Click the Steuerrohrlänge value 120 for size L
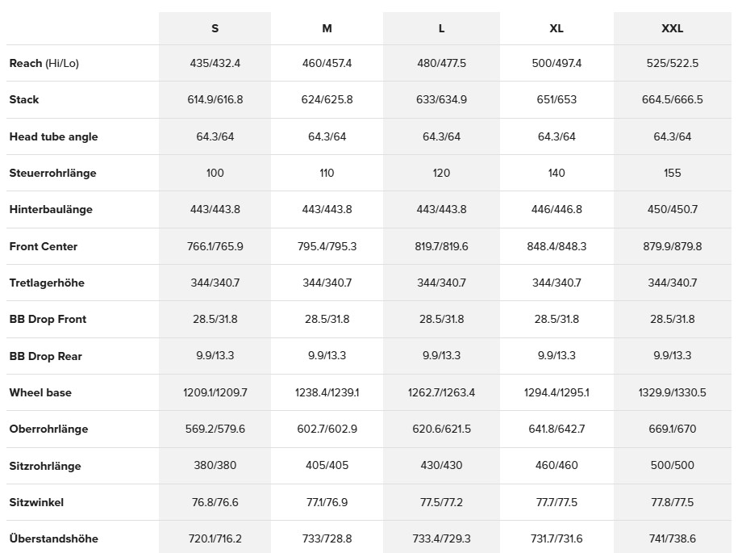Viewport: 742px width, 553px height. point(441,173)
